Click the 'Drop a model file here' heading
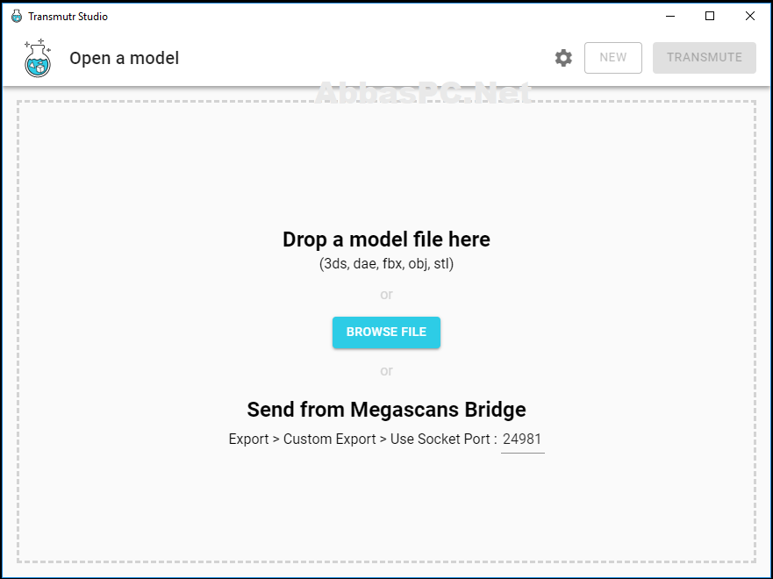 coord(386,239)
